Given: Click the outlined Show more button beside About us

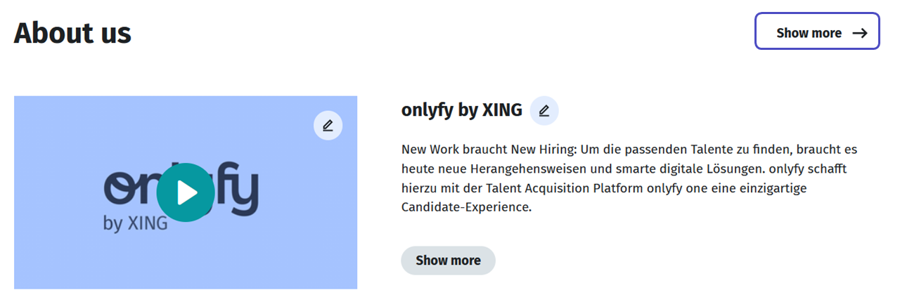Looking at the screenshot, I should tap(816, 32).
